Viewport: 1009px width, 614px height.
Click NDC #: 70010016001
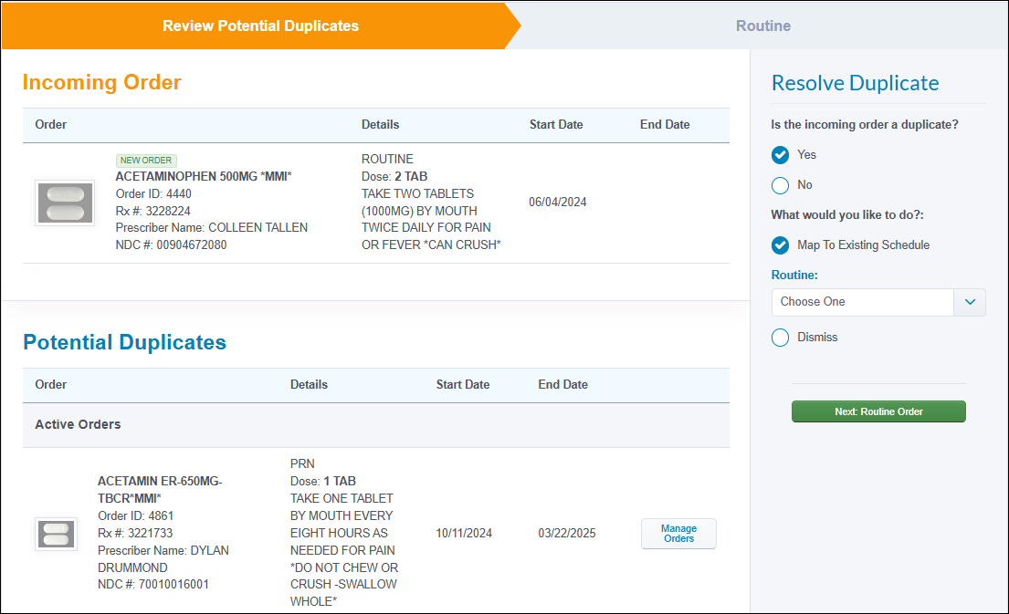point(153,585)
